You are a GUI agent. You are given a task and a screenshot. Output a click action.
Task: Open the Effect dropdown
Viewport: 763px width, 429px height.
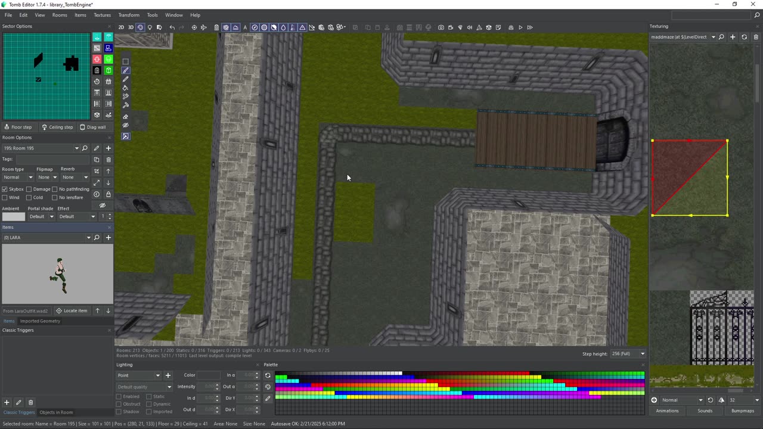(x=77, y=216)
